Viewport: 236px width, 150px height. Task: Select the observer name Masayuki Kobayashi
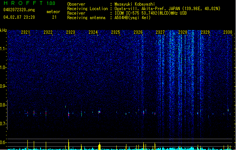(135, 4)
